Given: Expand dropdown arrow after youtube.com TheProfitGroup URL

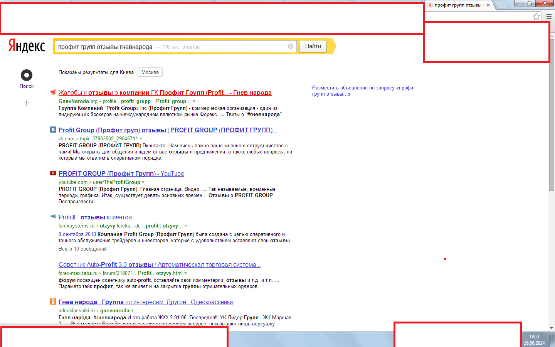Looking at the screenshot, I should (x=143, y=182).
